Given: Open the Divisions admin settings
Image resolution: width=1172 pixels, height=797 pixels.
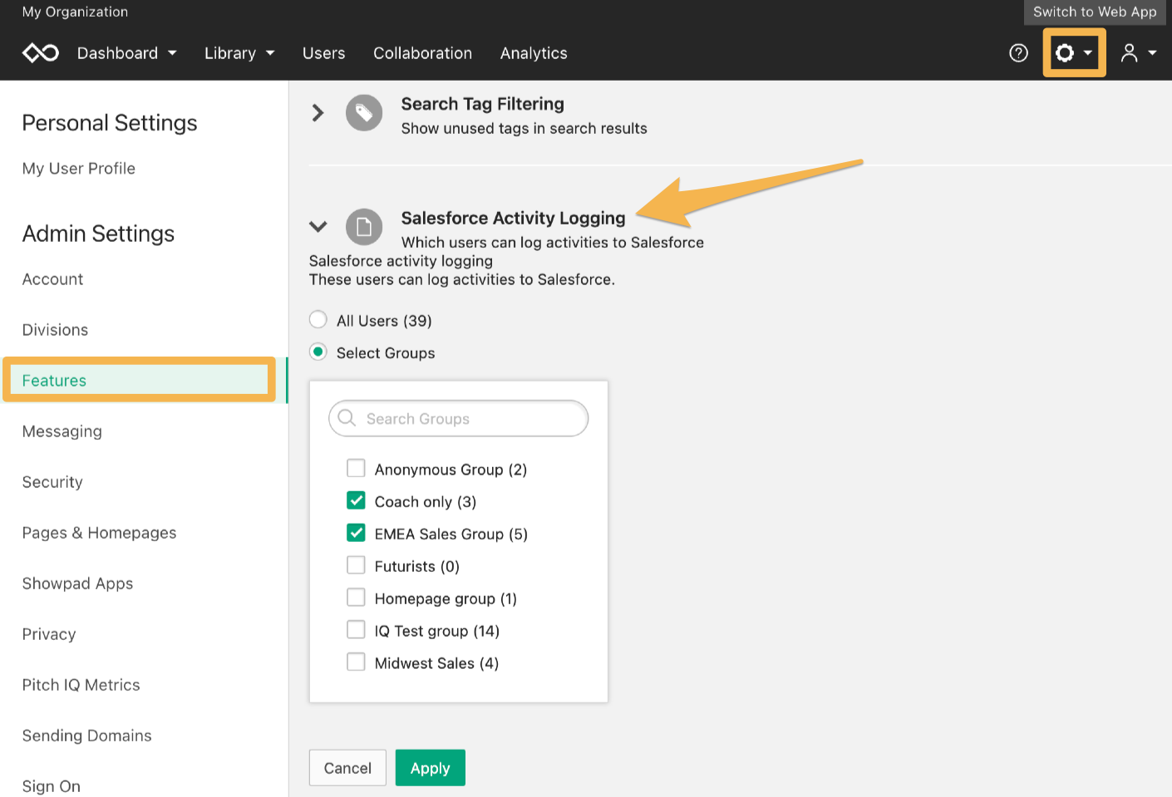Looking at the screenshot, I should pyautogui.click(x=56, y=330).
